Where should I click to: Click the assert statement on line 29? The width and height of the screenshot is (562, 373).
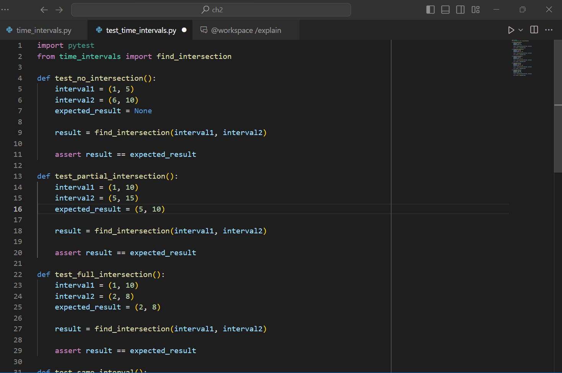point(126,351)
